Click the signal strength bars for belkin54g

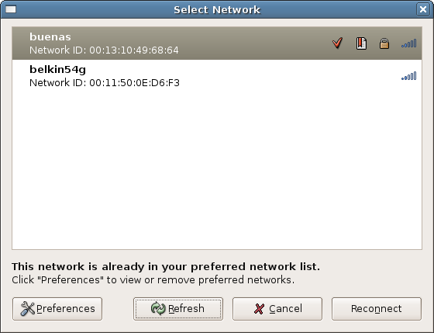[x=409, y=76]
